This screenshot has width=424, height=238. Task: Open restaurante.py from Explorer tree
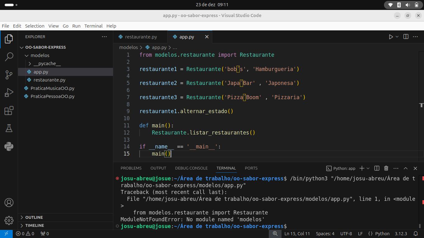click(x=65, y=80)
